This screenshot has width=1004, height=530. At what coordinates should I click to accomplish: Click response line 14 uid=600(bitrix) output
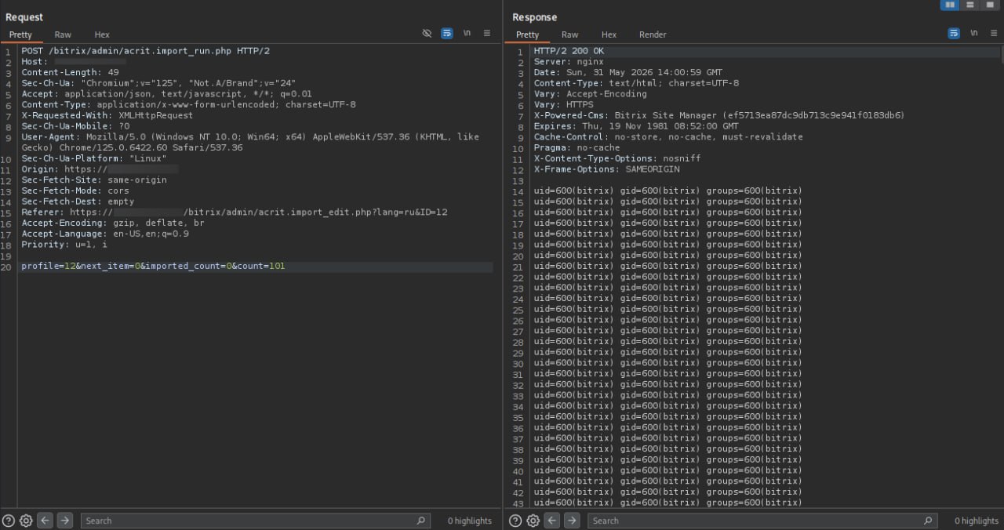pos(668,191)
